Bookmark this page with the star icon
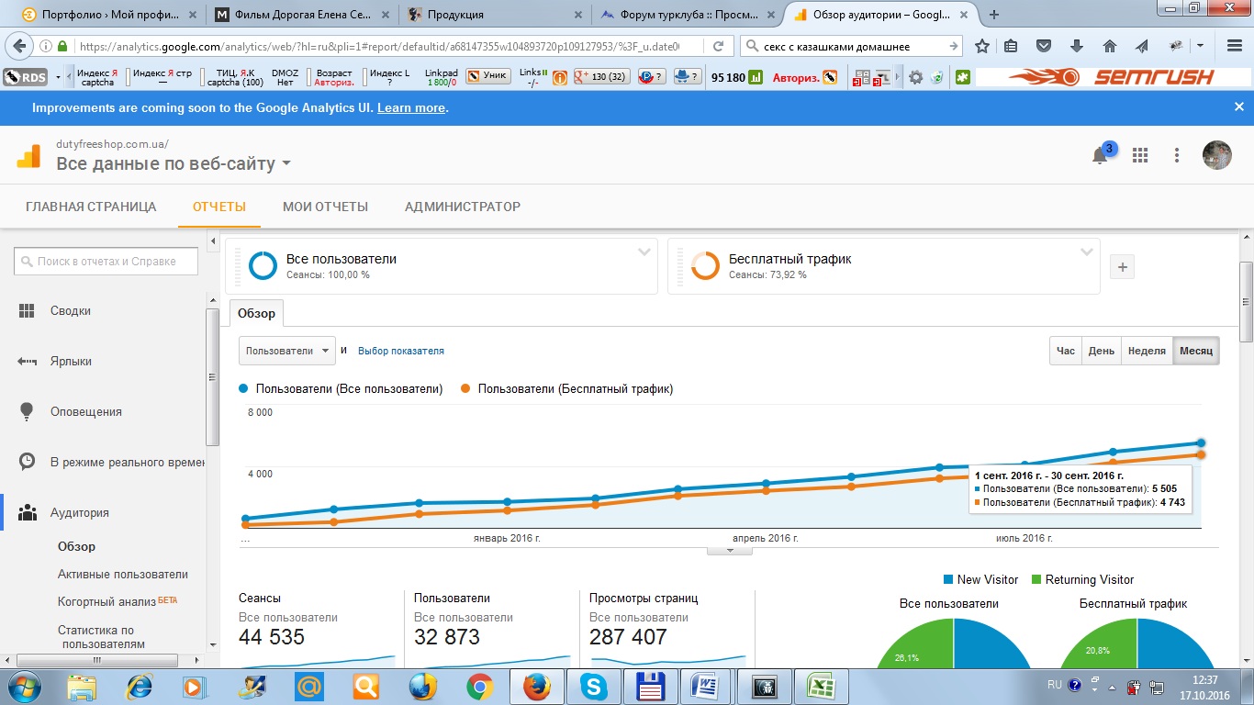 tap(982, 47)
